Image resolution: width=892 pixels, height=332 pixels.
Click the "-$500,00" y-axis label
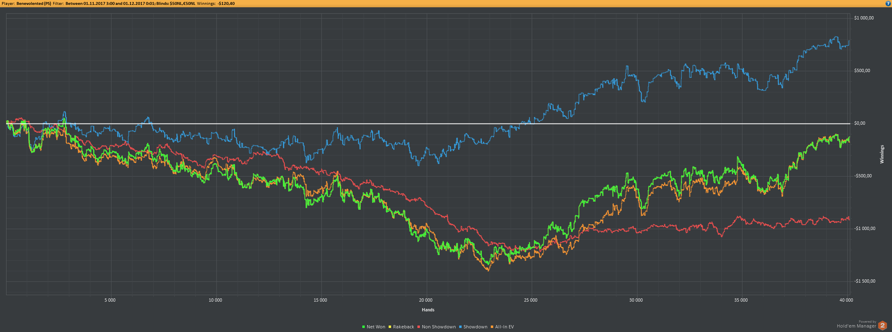tap(863, 176)
